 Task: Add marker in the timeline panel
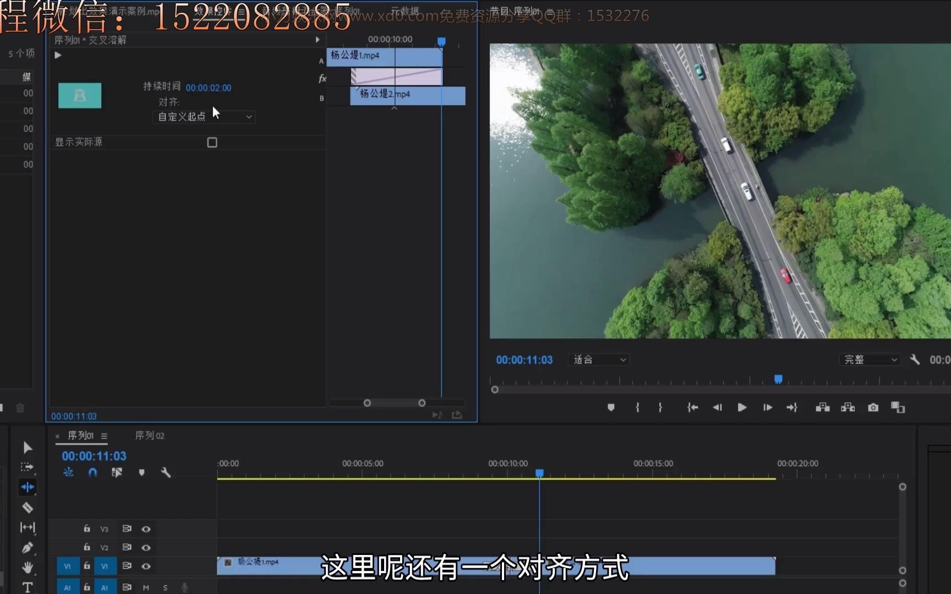pyautogui.click(x=141, y=472)
